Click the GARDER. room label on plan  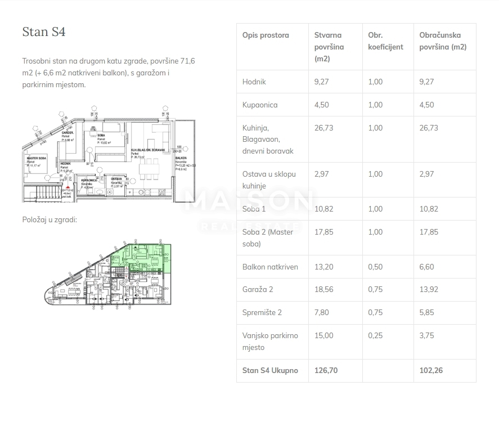68,133
